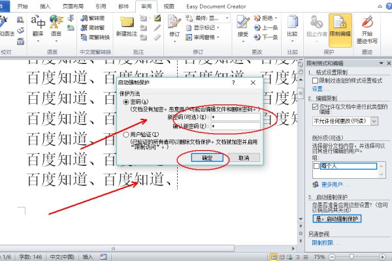392x261 pixels.
Task: Switch to the 视图 (View) ribbon tab
Action: tap(169, 5)
